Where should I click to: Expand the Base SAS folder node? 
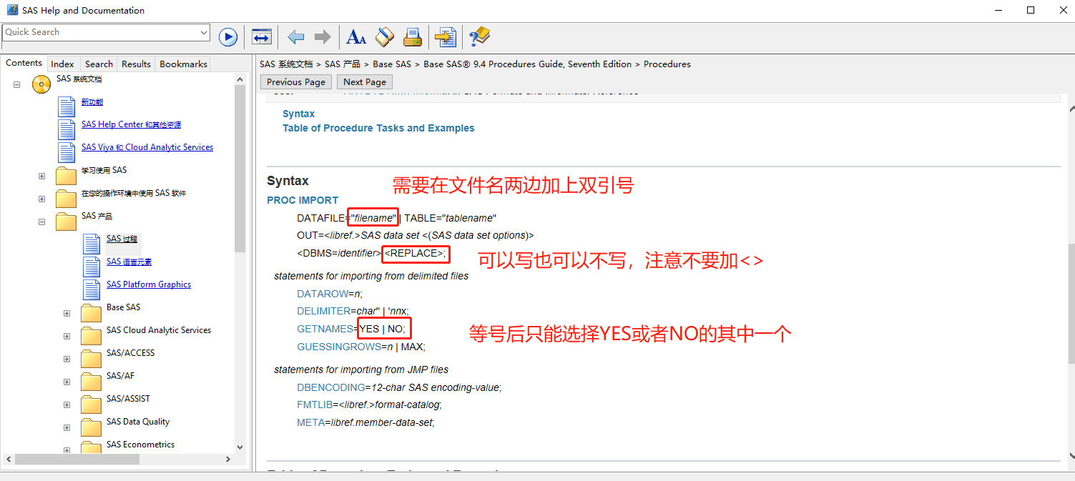click(x=67, y=313)
